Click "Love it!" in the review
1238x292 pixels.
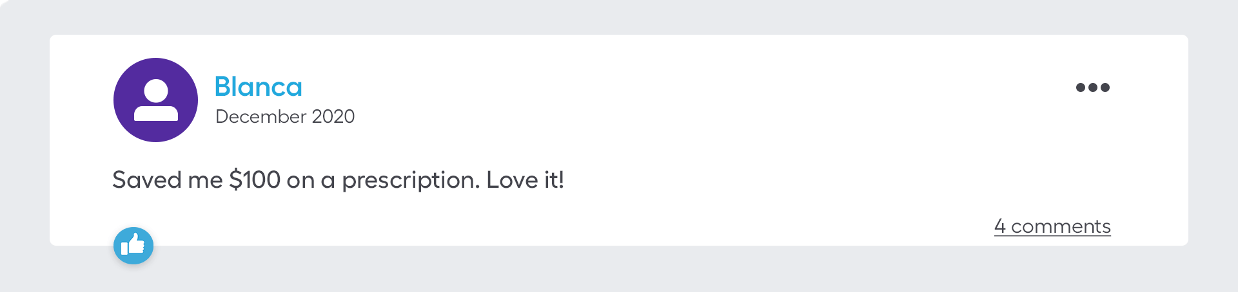pos(525,180)
